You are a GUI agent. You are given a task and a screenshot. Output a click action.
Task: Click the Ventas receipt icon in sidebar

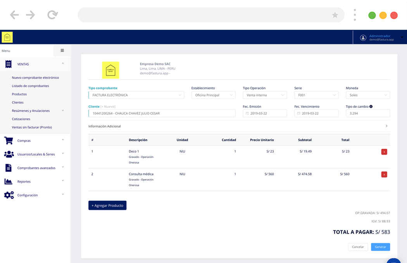[8, 64]
